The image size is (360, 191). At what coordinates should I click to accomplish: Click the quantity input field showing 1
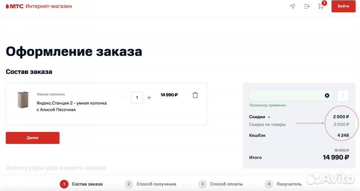coord(137,97)
